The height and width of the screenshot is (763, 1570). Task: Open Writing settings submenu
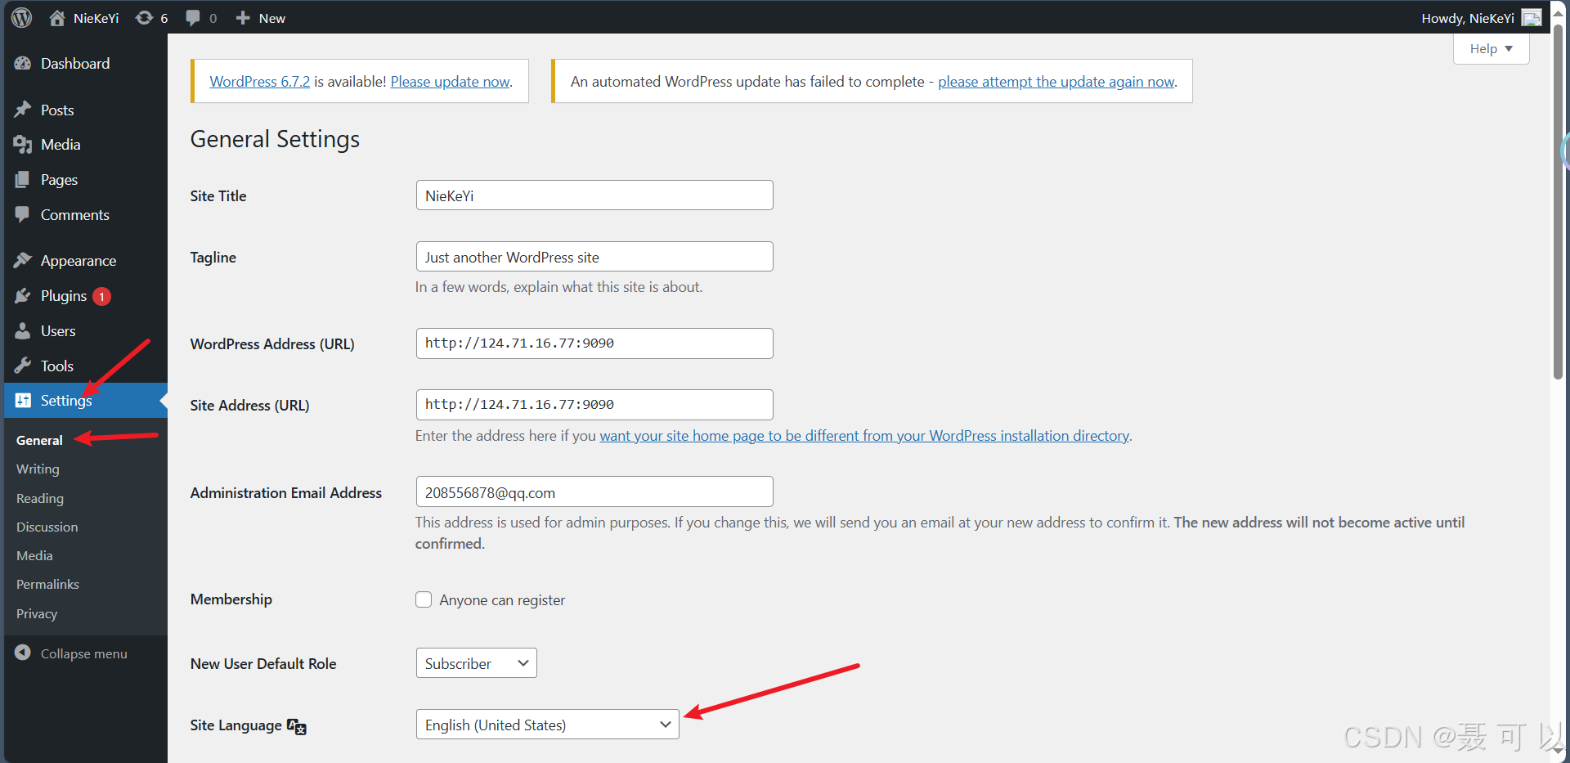pyautogui.click(x=38, y=469)
